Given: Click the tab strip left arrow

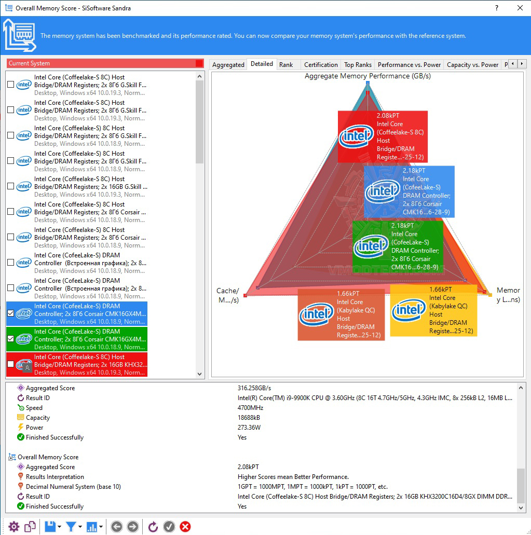Looking at the screenshot, I should 512,63.
